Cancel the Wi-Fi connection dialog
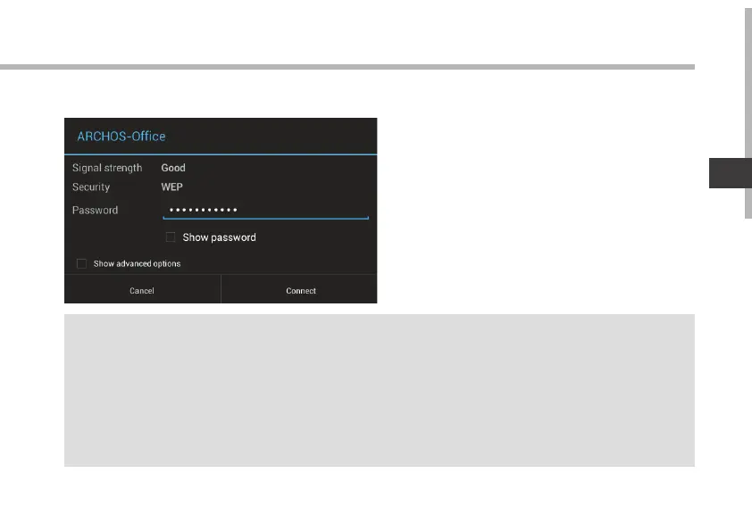Image resolution: width=752 pixels, height=531 pixels. [142, 289]
